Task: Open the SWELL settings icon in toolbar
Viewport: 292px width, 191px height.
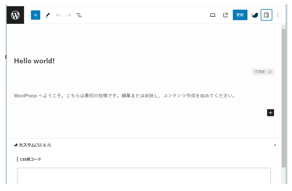Action: click(x=255, y=15)
